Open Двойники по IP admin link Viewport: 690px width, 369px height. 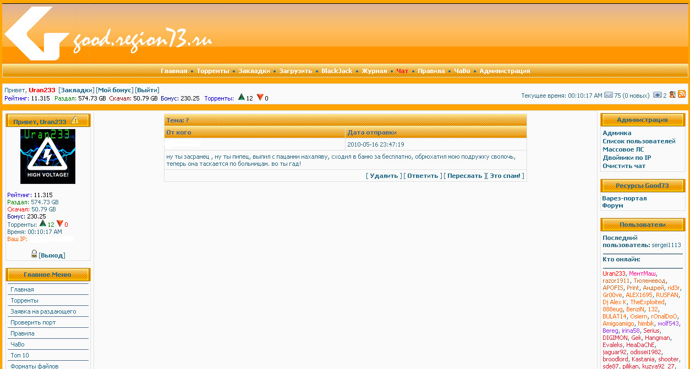pos(627,158)
